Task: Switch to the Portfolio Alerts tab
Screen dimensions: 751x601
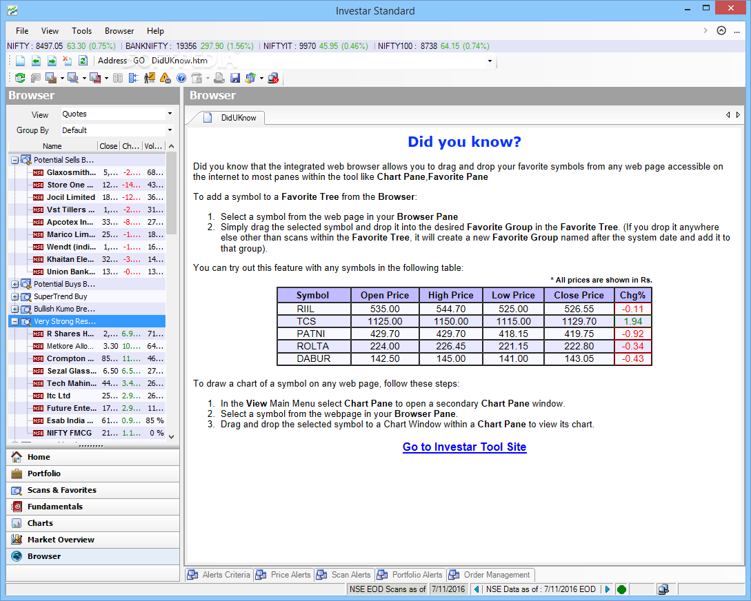Action: (x=410, y=575)
